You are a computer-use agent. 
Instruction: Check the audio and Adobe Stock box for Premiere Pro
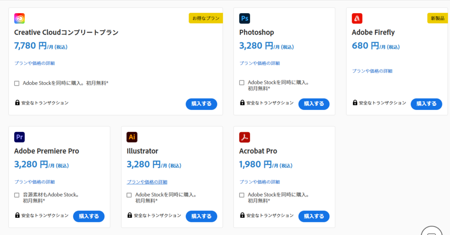(17, 195)
